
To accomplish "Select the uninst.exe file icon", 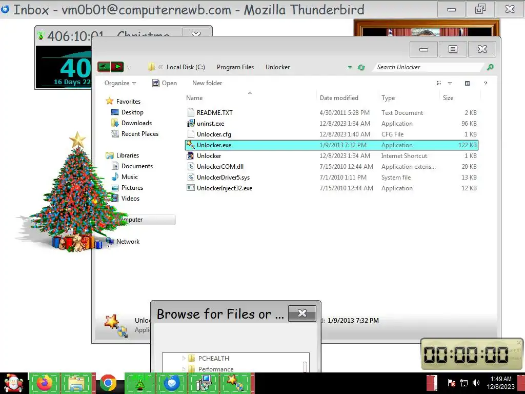I will [x=191, y=123].
